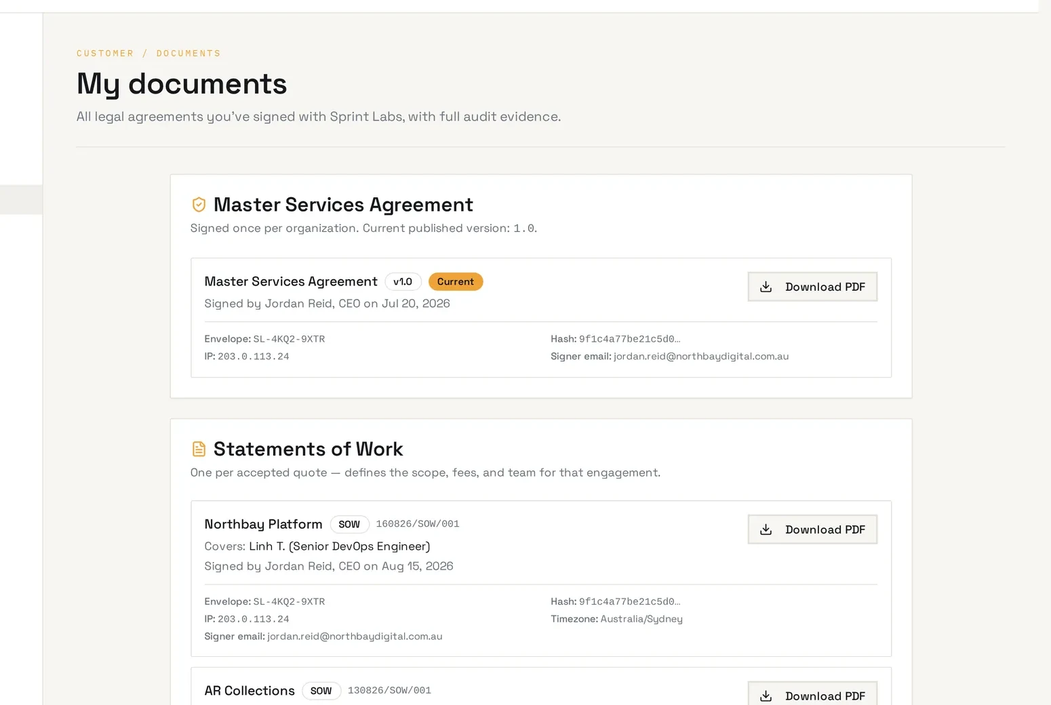Click the SOW number 130826/SOW/001
This screenshot has height=705, width=1051.
[389, 691]
